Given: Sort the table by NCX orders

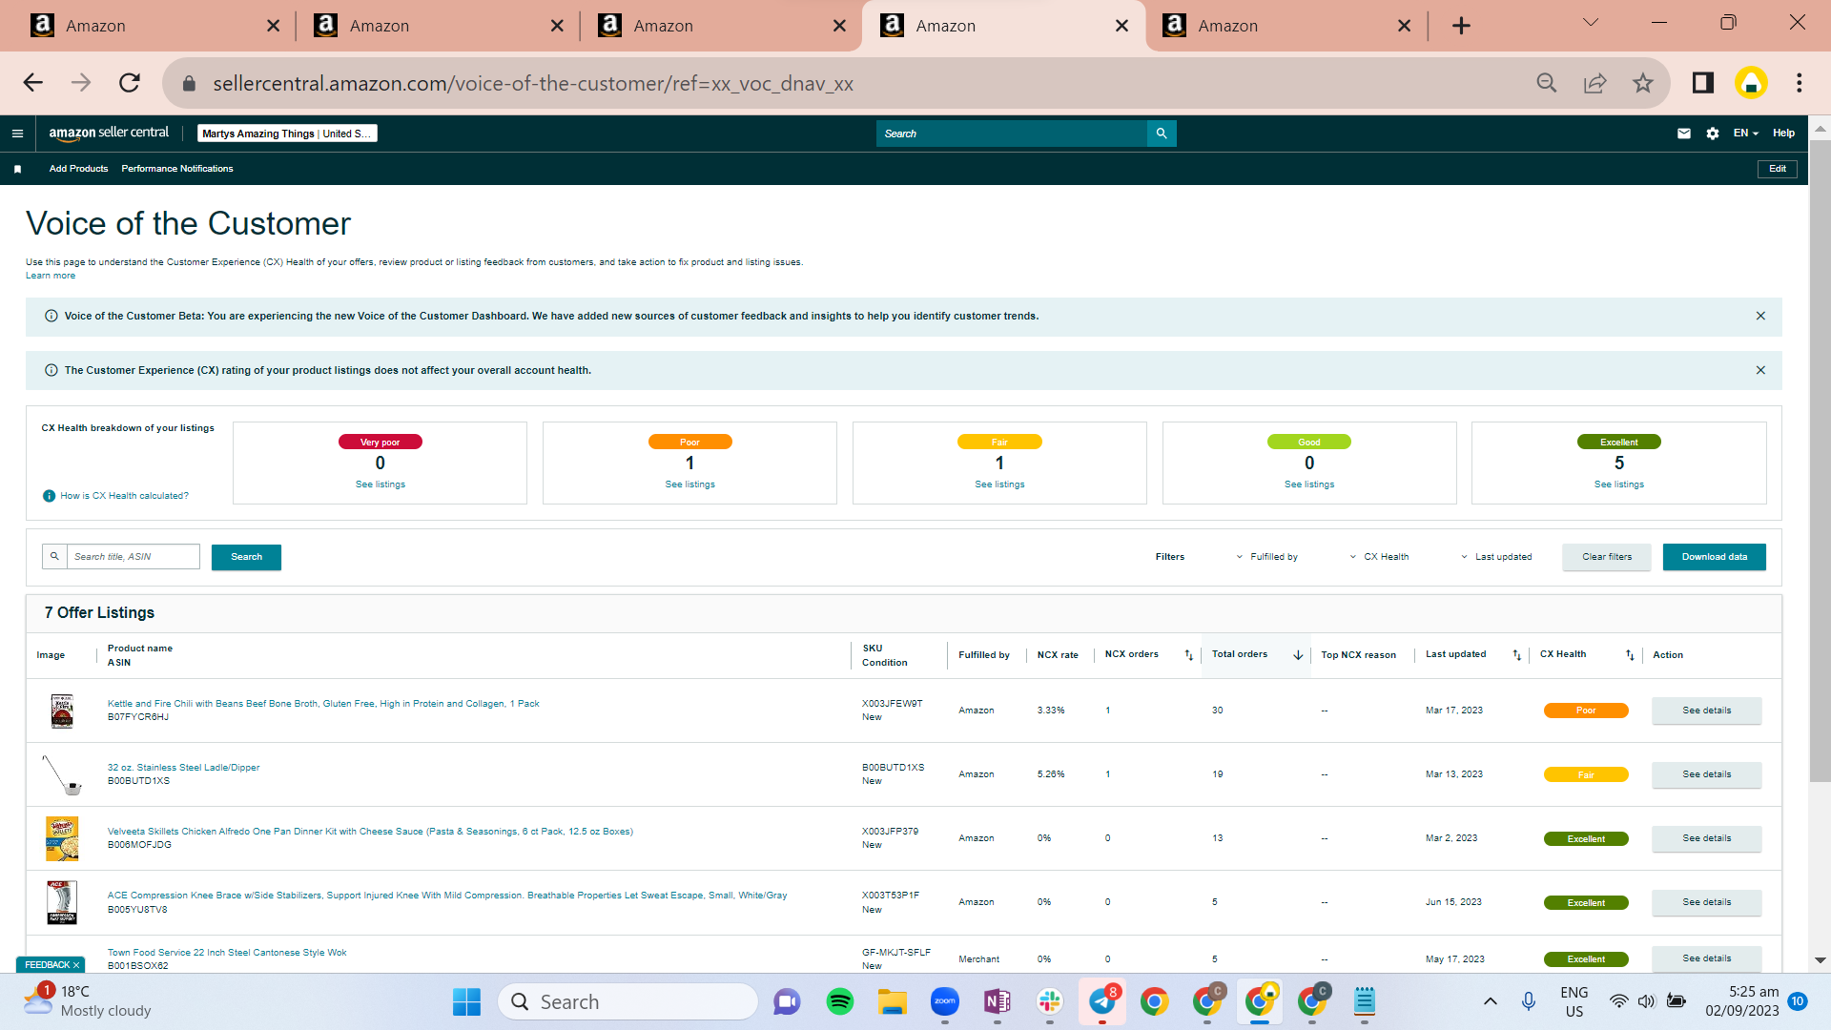Looking at the screenshot, I should [x=1188, y=655].
